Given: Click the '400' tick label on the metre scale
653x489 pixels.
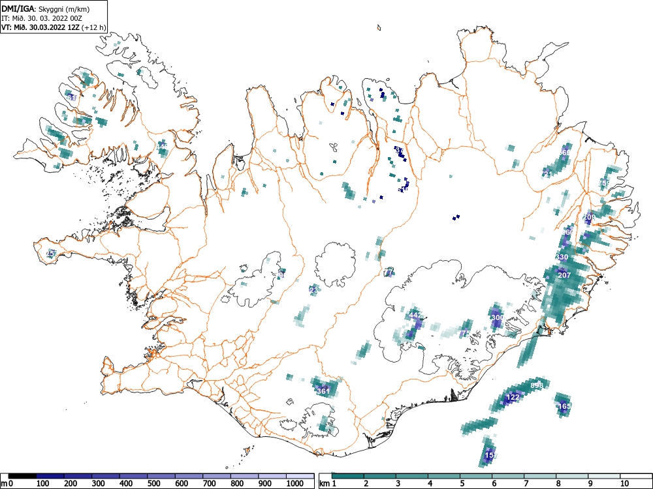Looking at the screenshot, I should [126, 484].
